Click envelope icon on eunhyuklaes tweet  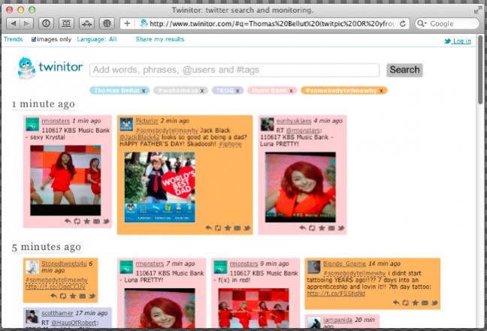331,228
